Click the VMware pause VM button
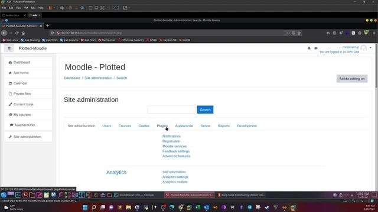 50,8
